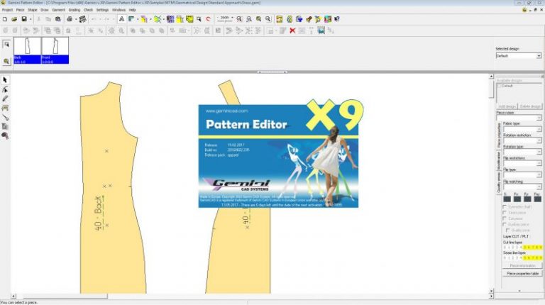The image size is (545, 305).
Task: Select the Back piece thumbnail
Action: click(26, 48)
